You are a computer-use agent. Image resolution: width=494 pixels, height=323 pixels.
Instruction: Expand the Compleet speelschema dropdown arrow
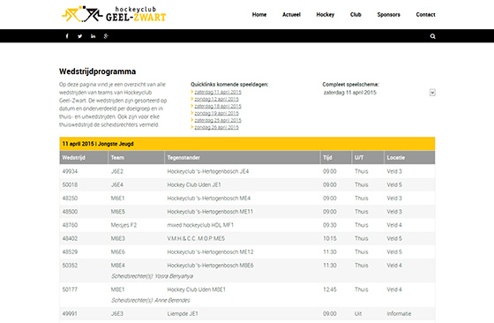point(432,93)
